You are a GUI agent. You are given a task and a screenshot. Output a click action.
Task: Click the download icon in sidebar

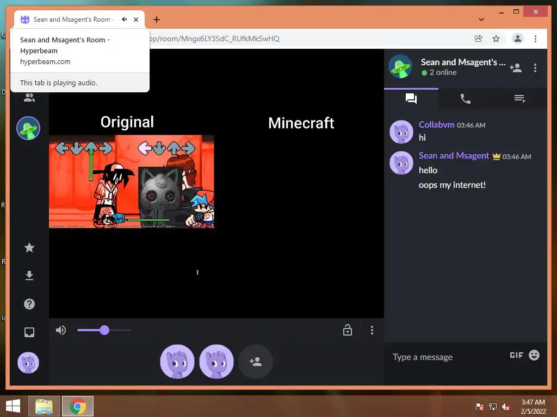click(x=29, y=275)
